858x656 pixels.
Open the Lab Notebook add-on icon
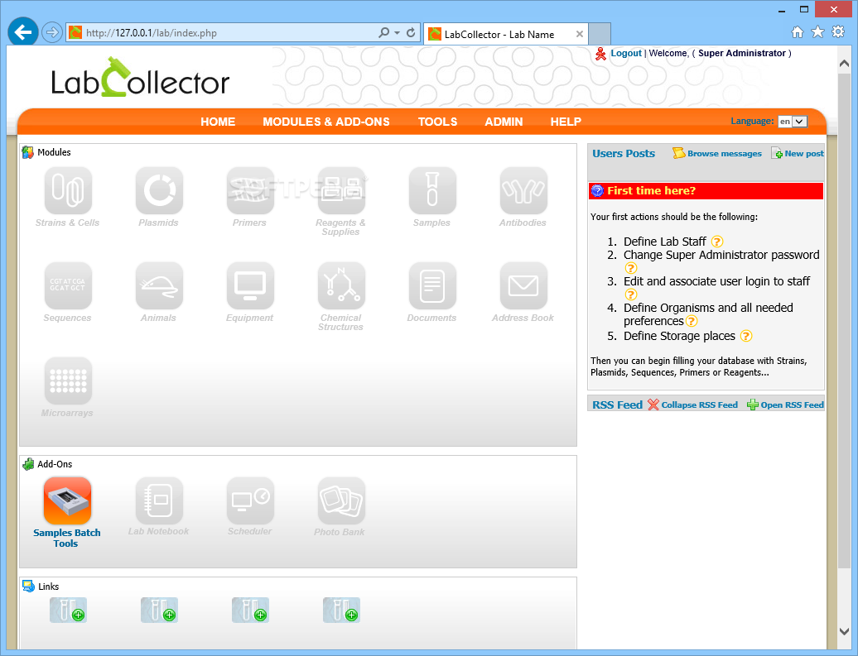159,500
